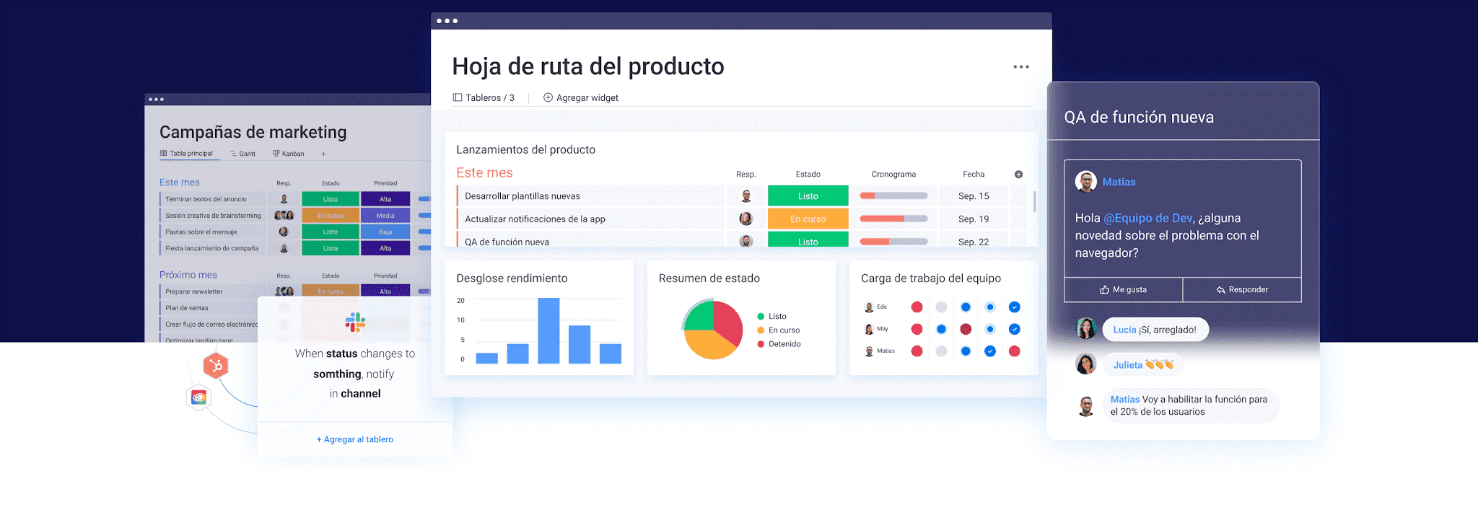Click the Agregar al tablero link

355,439
